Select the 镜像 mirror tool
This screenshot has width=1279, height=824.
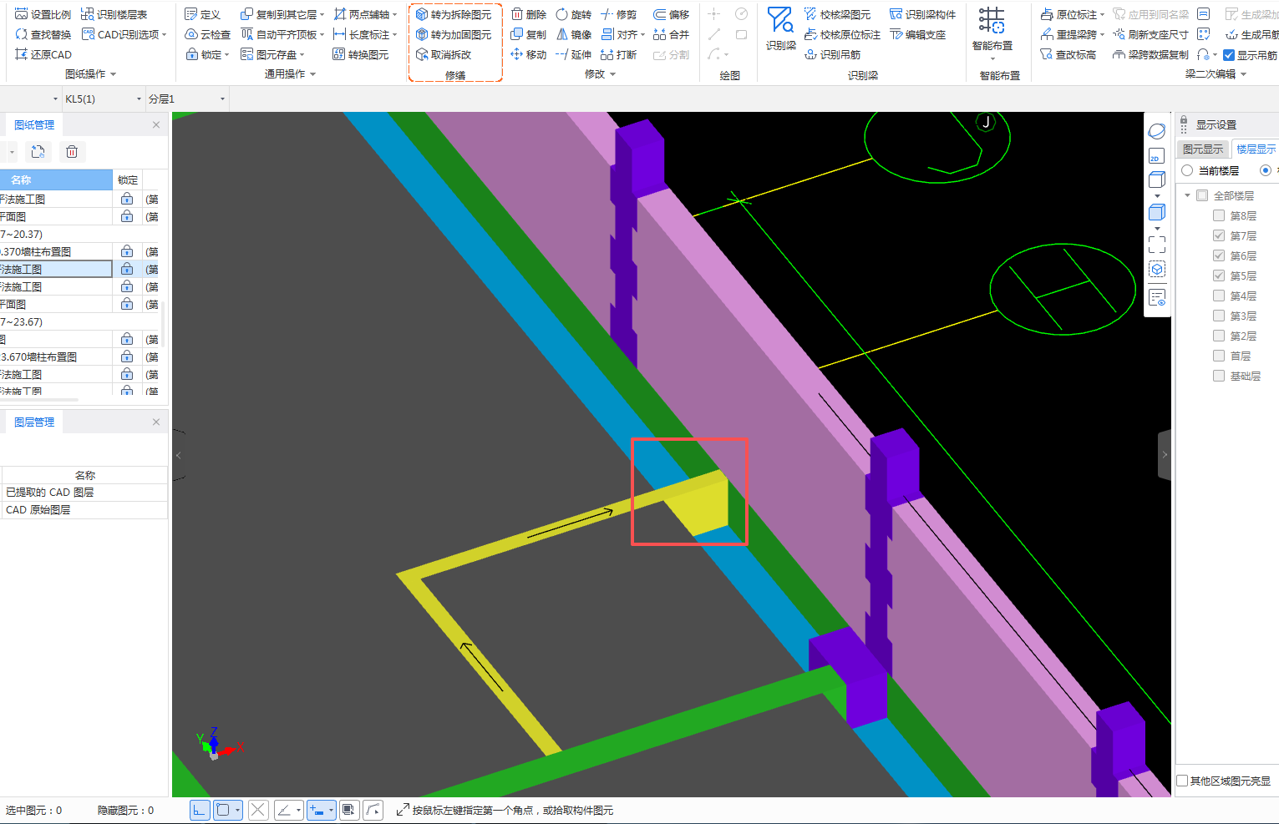tap(574, 34)
